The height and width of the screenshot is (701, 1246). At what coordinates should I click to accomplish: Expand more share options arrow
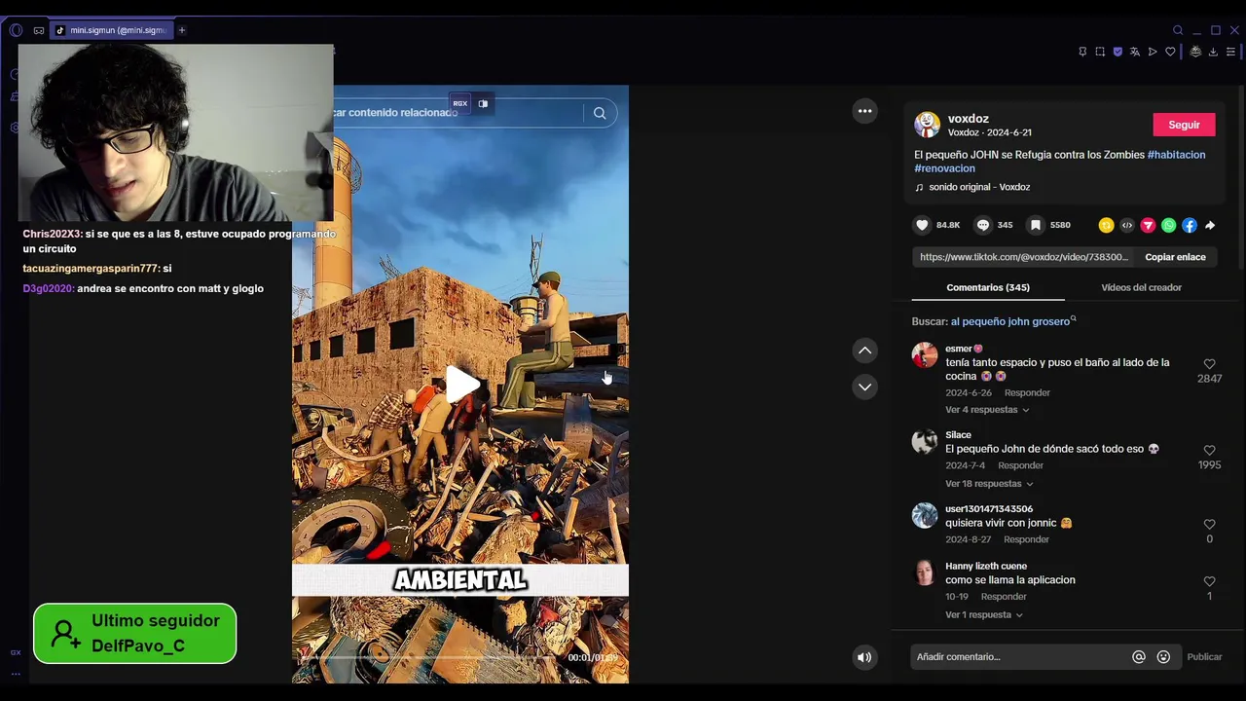[x=1210, y=225]
